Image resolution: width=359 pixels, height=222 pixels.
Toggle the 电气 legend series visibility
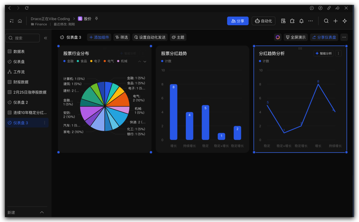pyautogui.click(x=109, y=61)
